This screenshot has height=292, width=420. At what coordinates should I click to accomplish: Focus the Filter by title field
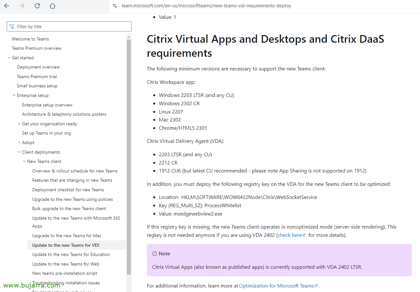coord(69,26)
